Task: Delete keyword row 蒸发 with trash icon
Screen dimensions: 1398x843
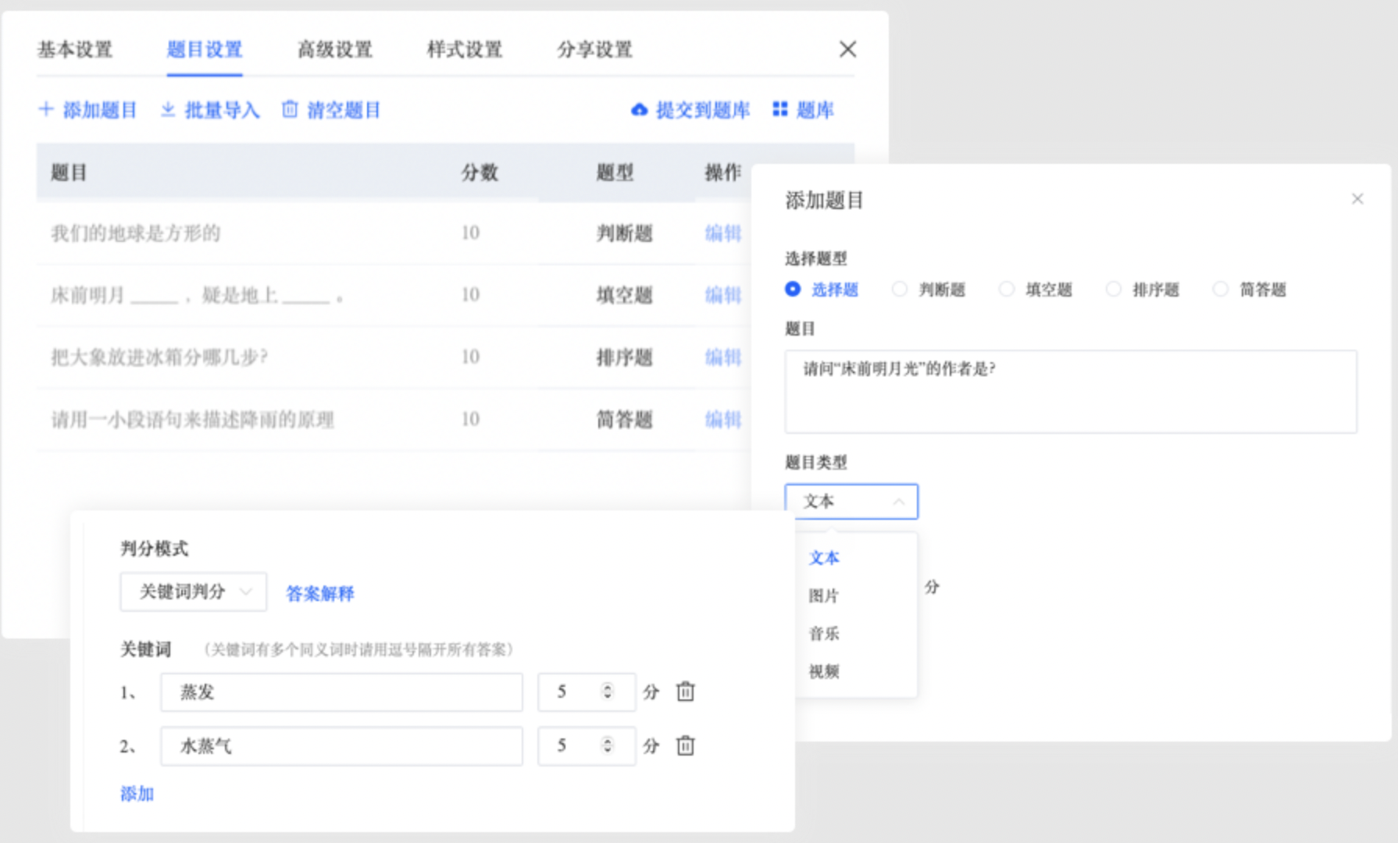Action: point(685,692)
